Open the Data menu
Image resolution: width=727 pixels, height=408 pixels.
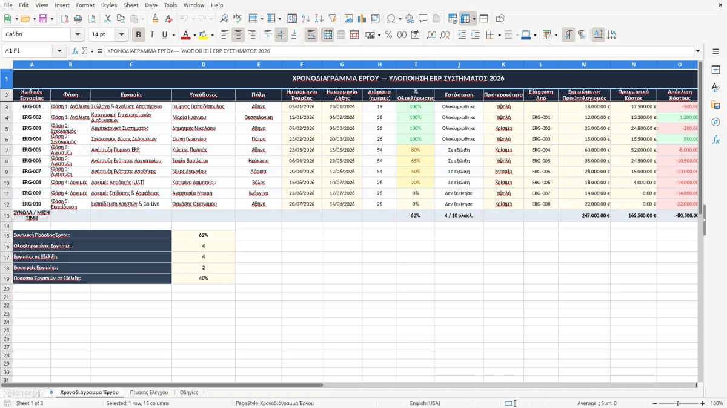coord(151,5)
